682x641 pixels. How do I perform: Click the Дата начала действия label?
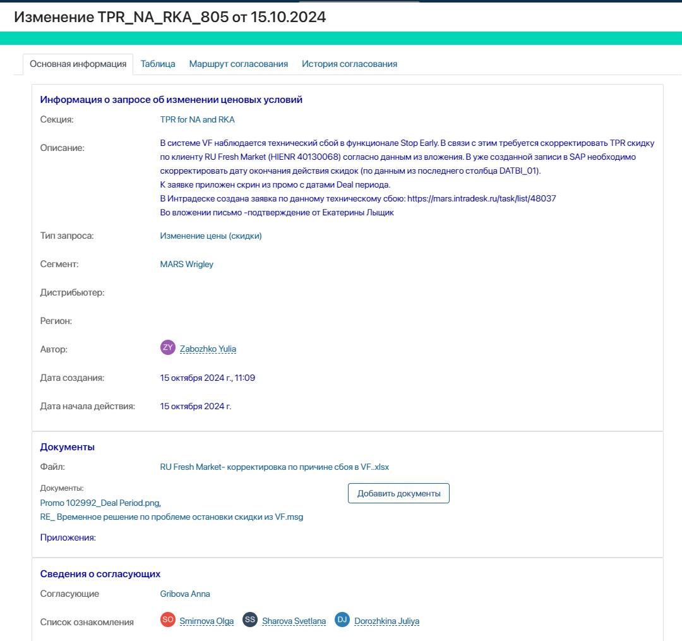[x=87, y=406]
